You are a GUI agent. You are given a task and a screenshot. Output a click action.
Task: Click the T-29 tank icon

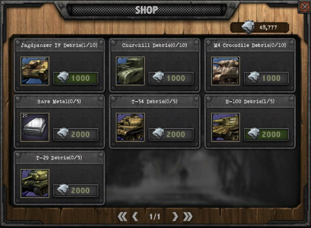point(35,183)
